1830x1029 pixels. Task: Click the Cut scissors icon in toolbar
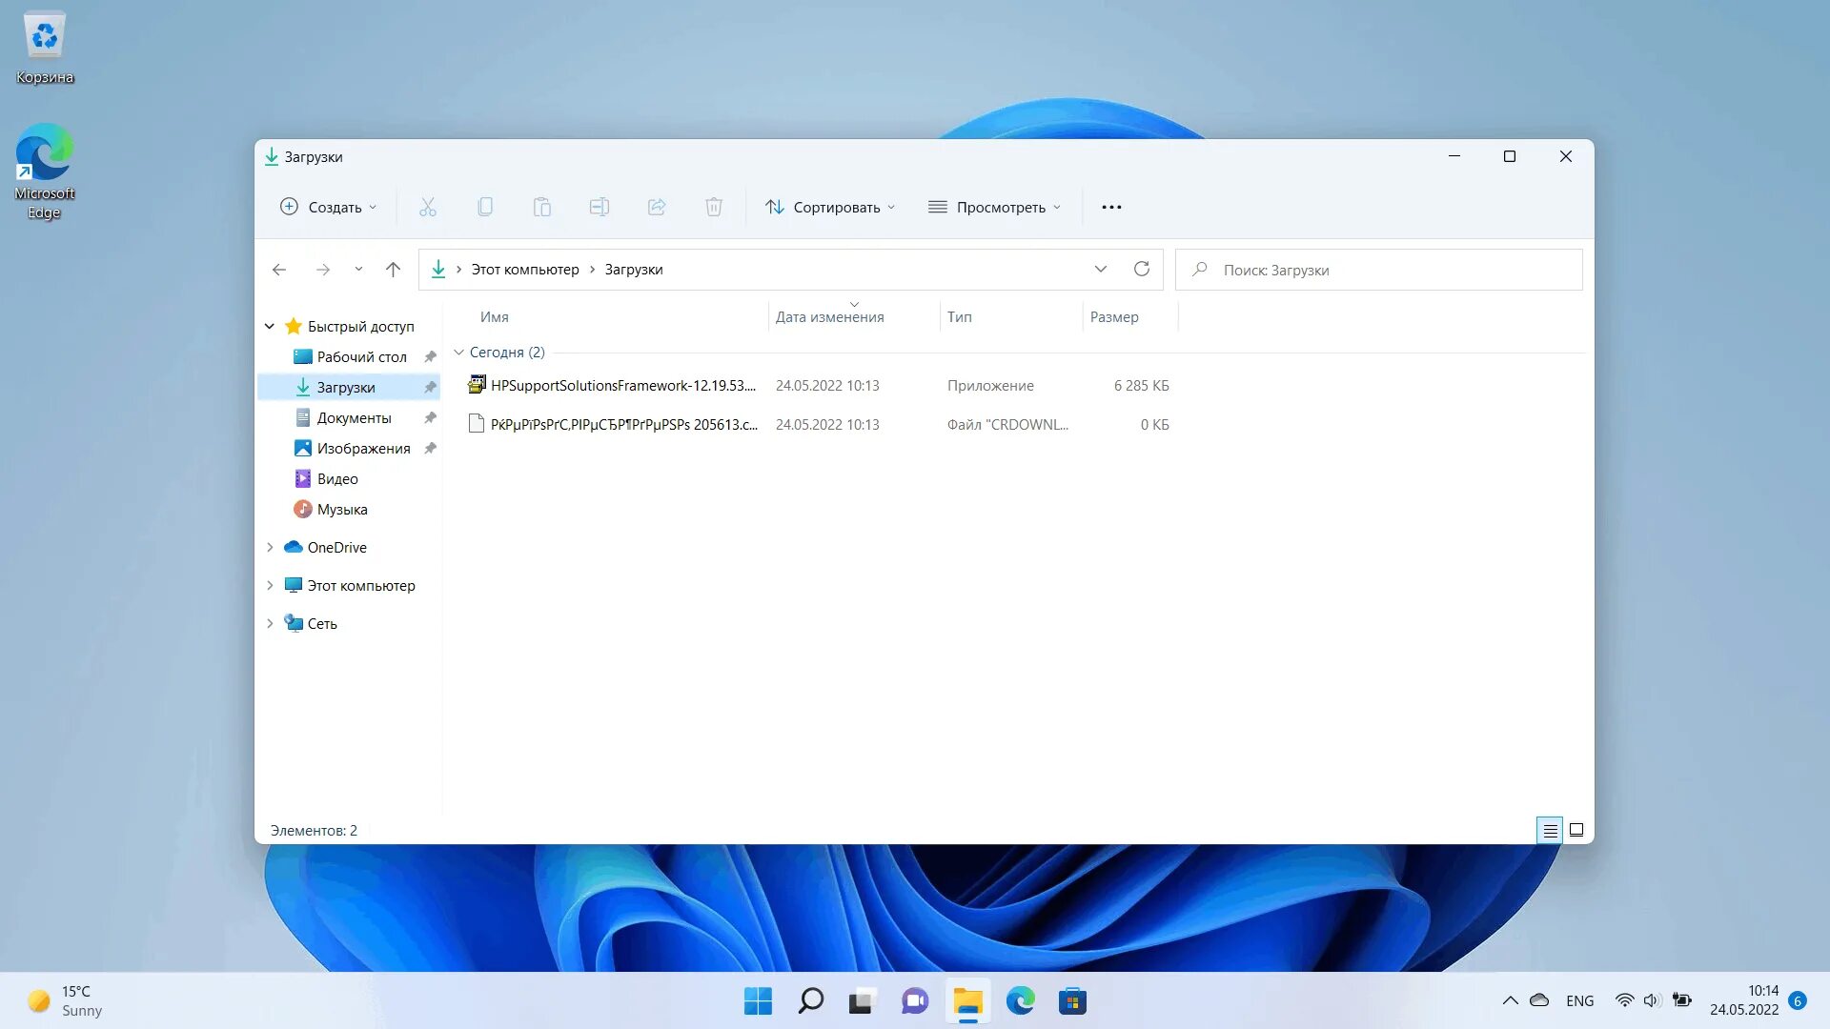point(428,207)
